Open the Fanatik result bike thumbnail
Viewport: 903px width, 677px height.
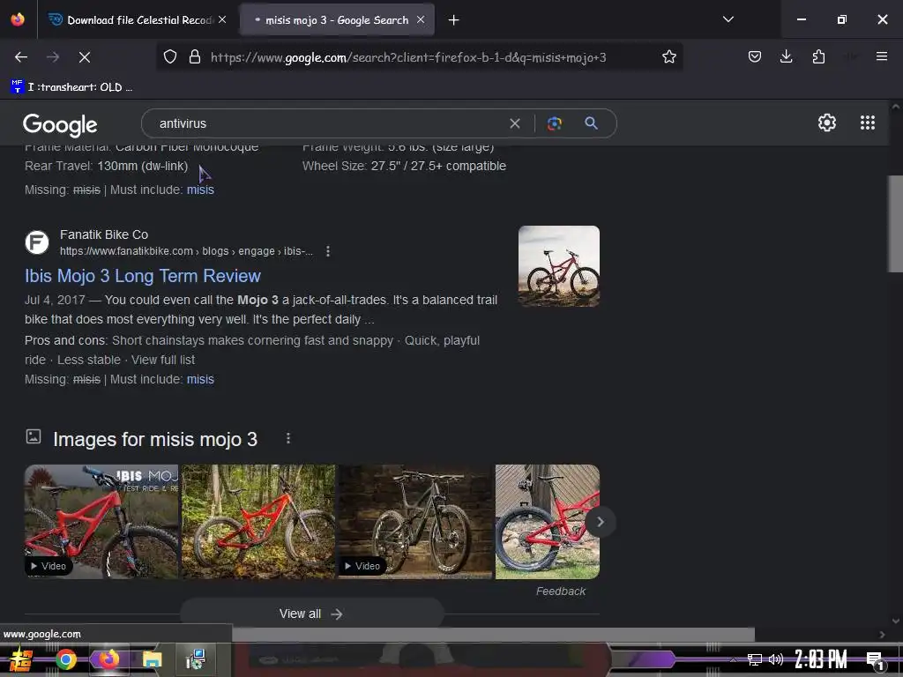558,266
